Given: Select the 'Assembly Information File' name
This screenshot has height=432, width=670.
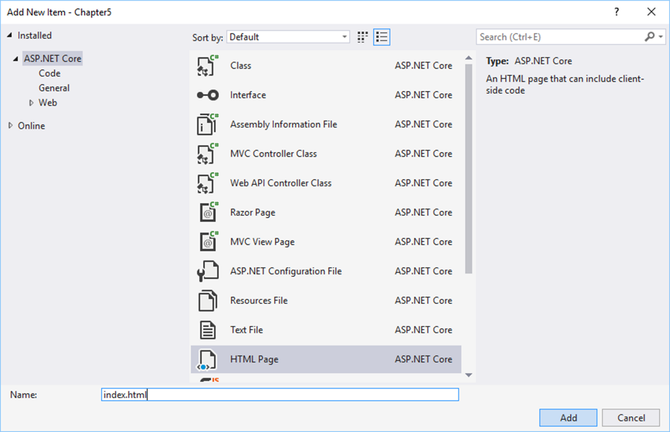Looking at the screenshot, I should point(284,124).
